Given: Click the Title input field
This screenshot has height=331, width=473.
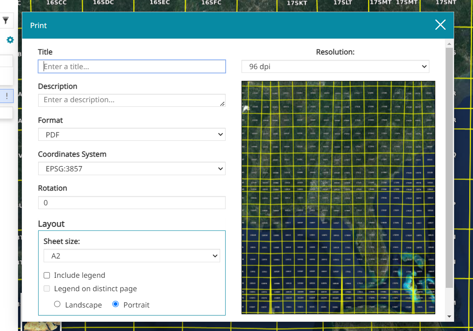Looking at the screenshot, I should (x=132, y=66).
